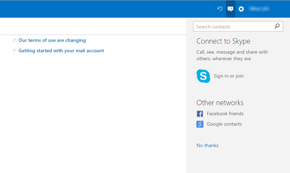Click the Other networks heading
The width and height of the screenshot is (290, 173).
coord(220,103)
